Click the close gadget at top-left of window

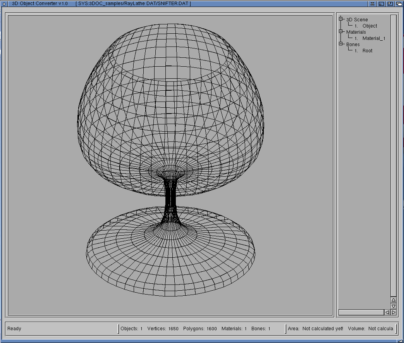tap(4, 3)
